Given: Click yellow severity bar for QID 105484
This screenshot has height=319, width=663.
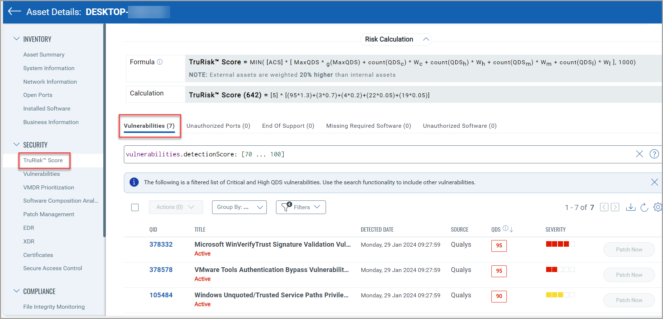Looking at the screenshot, I should [x=560, y=294].
